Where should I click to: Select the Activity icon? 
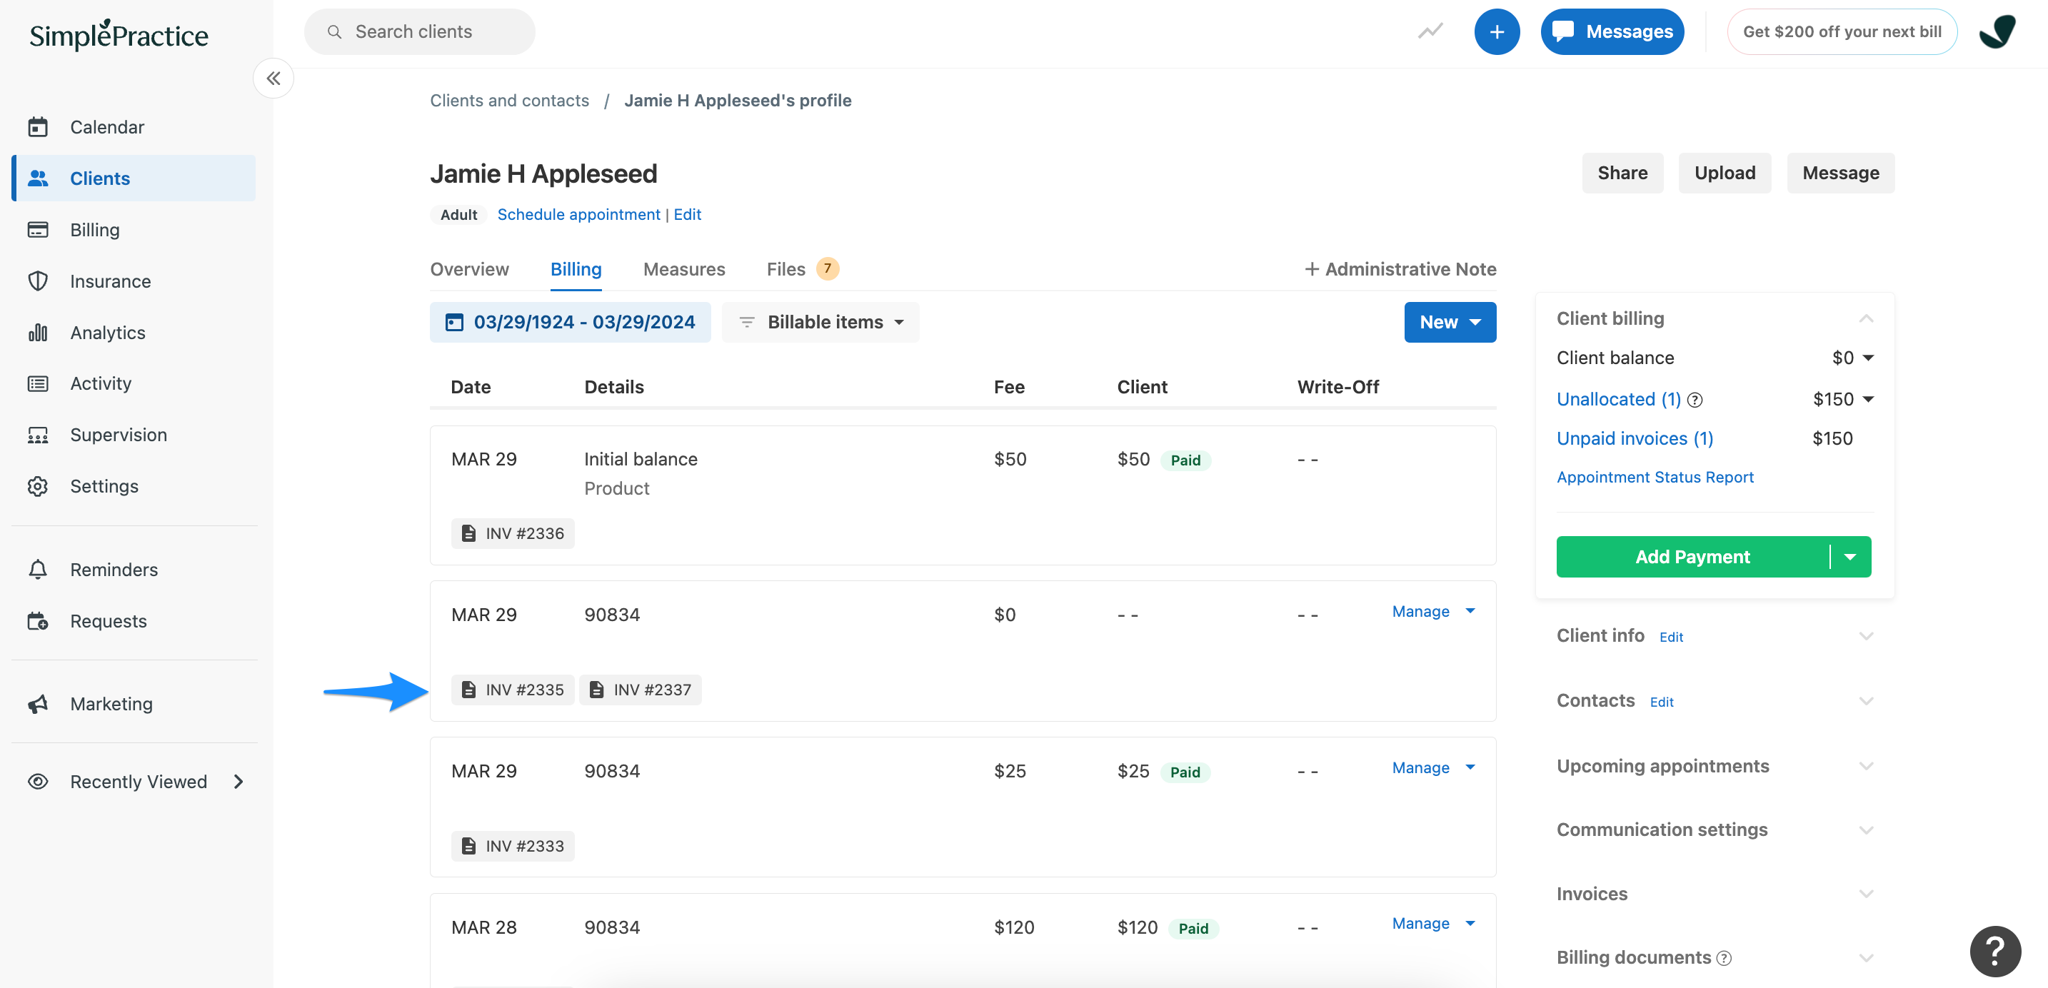click(x=38, y=383)
